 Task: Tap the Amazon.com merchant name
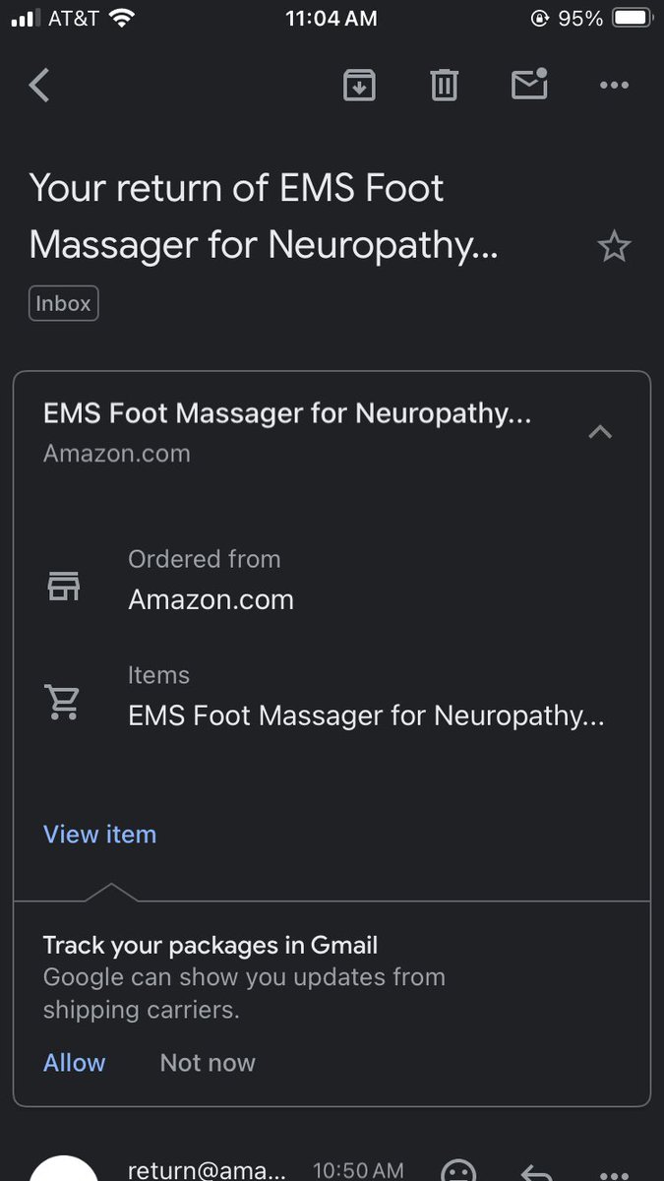(211, 599)
